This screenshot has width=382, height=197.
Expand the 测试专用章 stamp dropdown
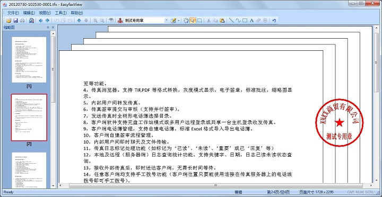pos(167,21)
